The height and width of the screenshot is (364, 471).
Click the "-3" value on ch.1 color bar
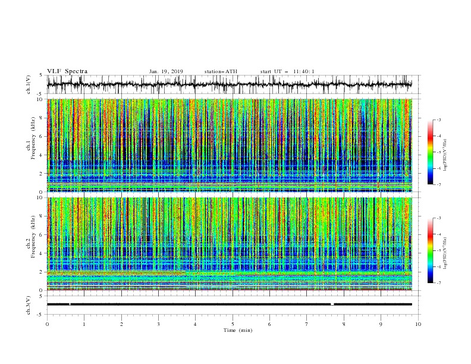tap(438, 120)
